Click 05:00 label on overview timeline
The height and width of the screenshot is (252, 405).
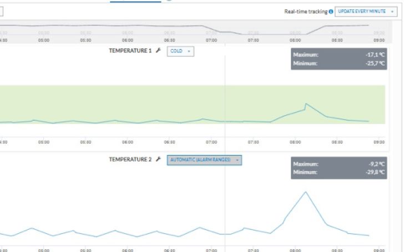point(44,40)
